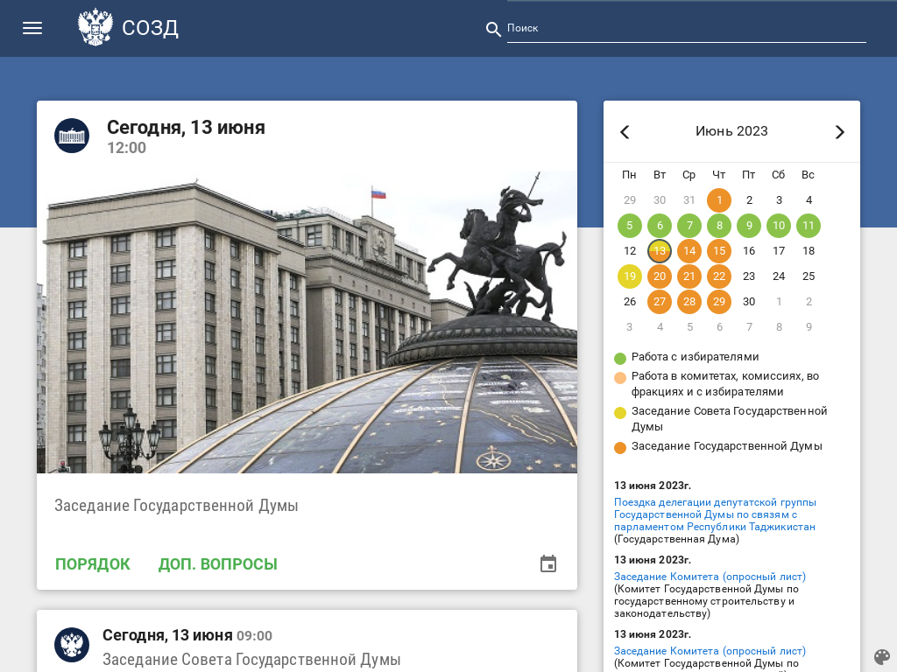Click the Июнь 2023 month header
This screenshot has height=672, width=897.
731,131
